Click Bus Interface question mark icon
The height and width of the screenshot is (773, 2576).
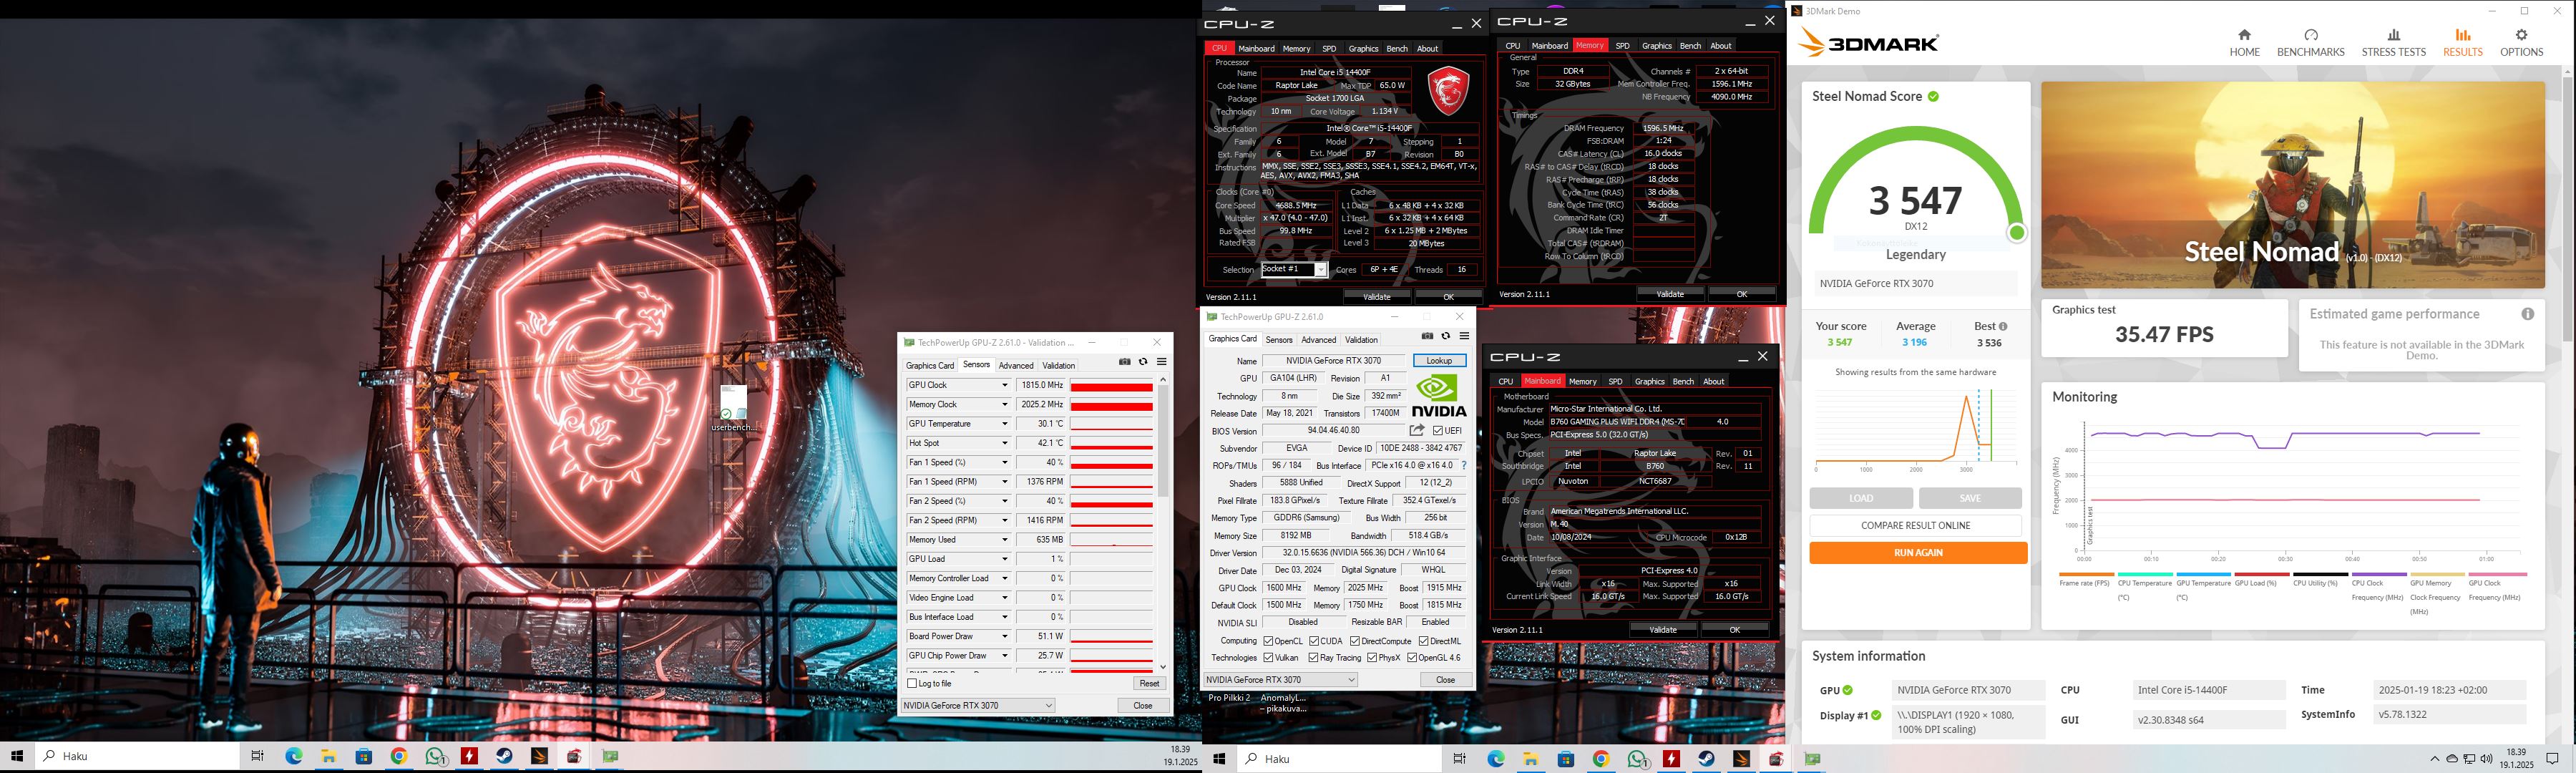point(1464,465)
